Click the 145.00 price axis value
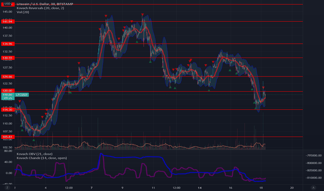 click(7, 12)
